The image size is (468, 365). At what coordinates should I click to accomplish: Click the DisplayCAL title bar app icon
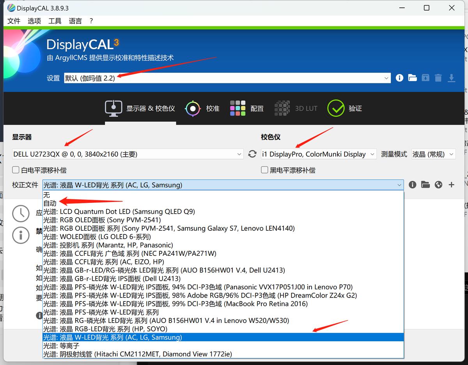pos(11,8)
